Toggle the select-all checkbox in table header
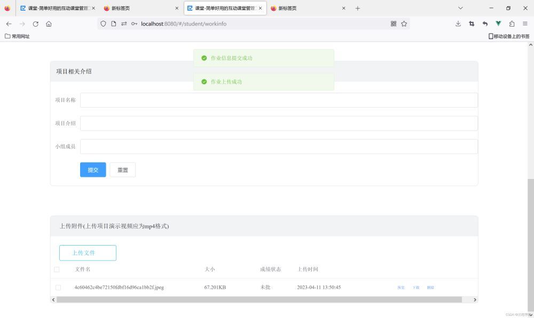Screen dimensions: 534x318 (57, 270)
